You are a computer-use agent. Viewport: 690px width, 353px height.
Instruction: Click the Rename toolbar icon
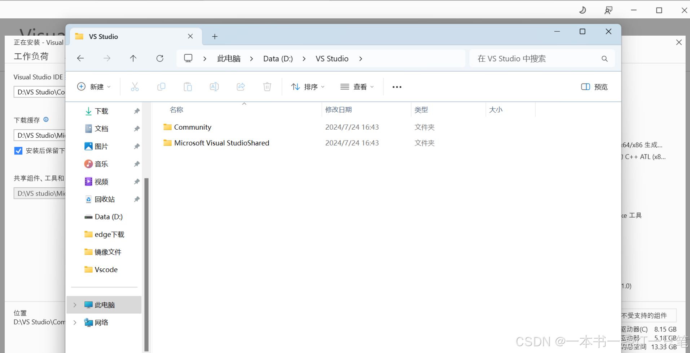214,87
